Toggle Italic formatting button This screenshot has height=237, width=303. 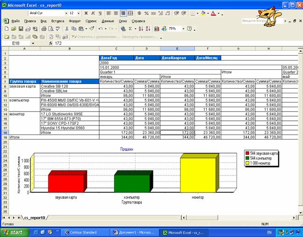(93, 13)
